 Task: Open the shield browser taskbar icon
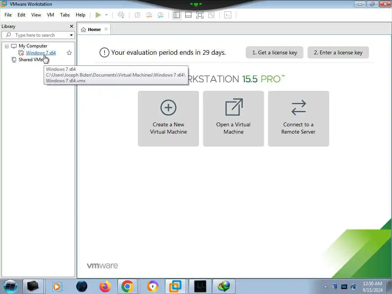coord(153,286)
